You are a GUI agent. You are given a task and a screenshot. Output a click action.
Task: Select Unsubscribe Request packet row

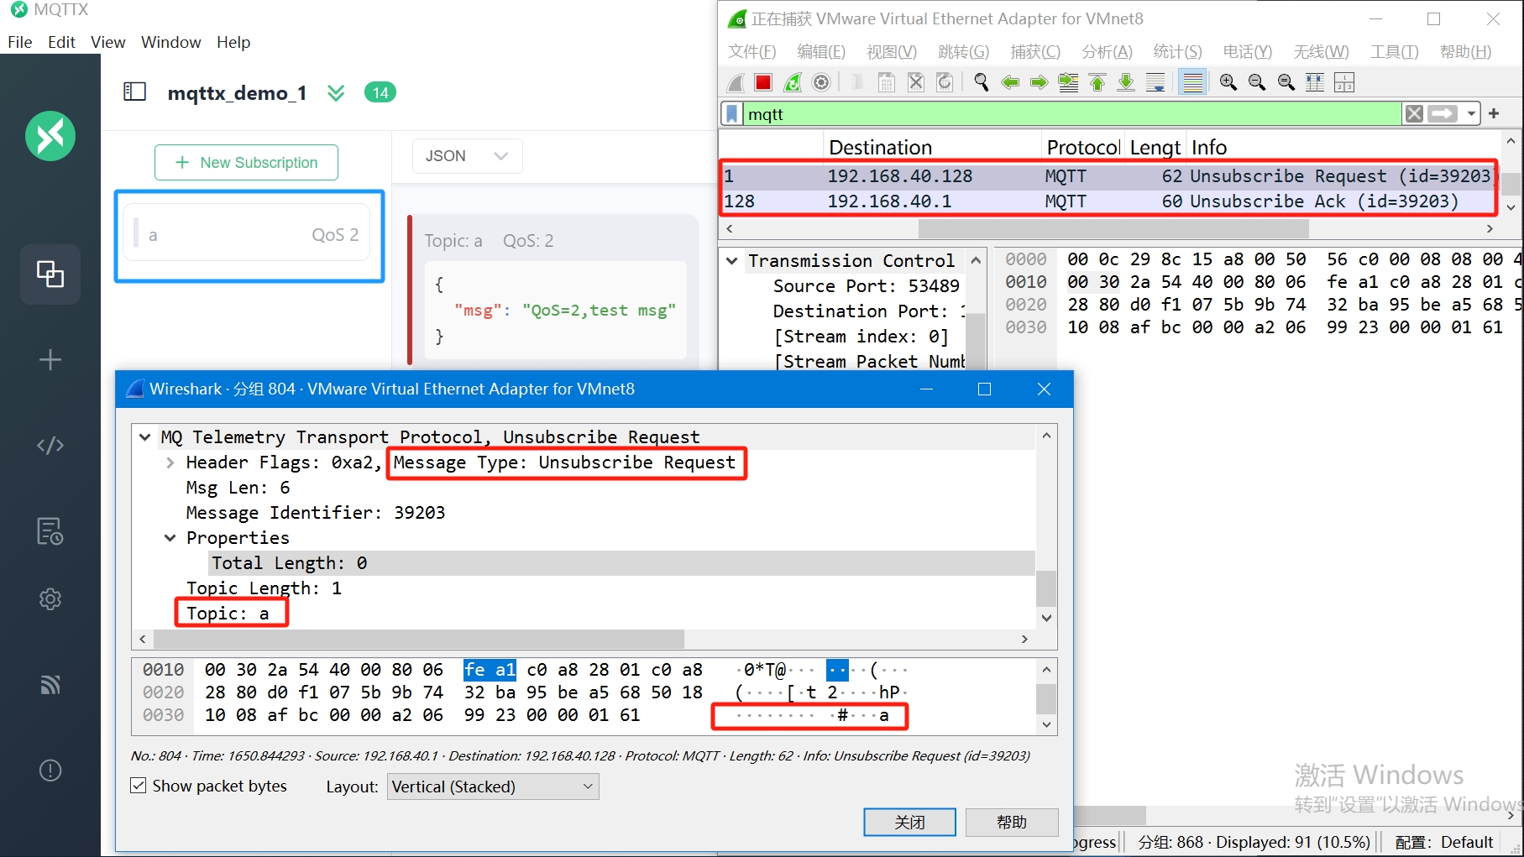[1108, 176]
